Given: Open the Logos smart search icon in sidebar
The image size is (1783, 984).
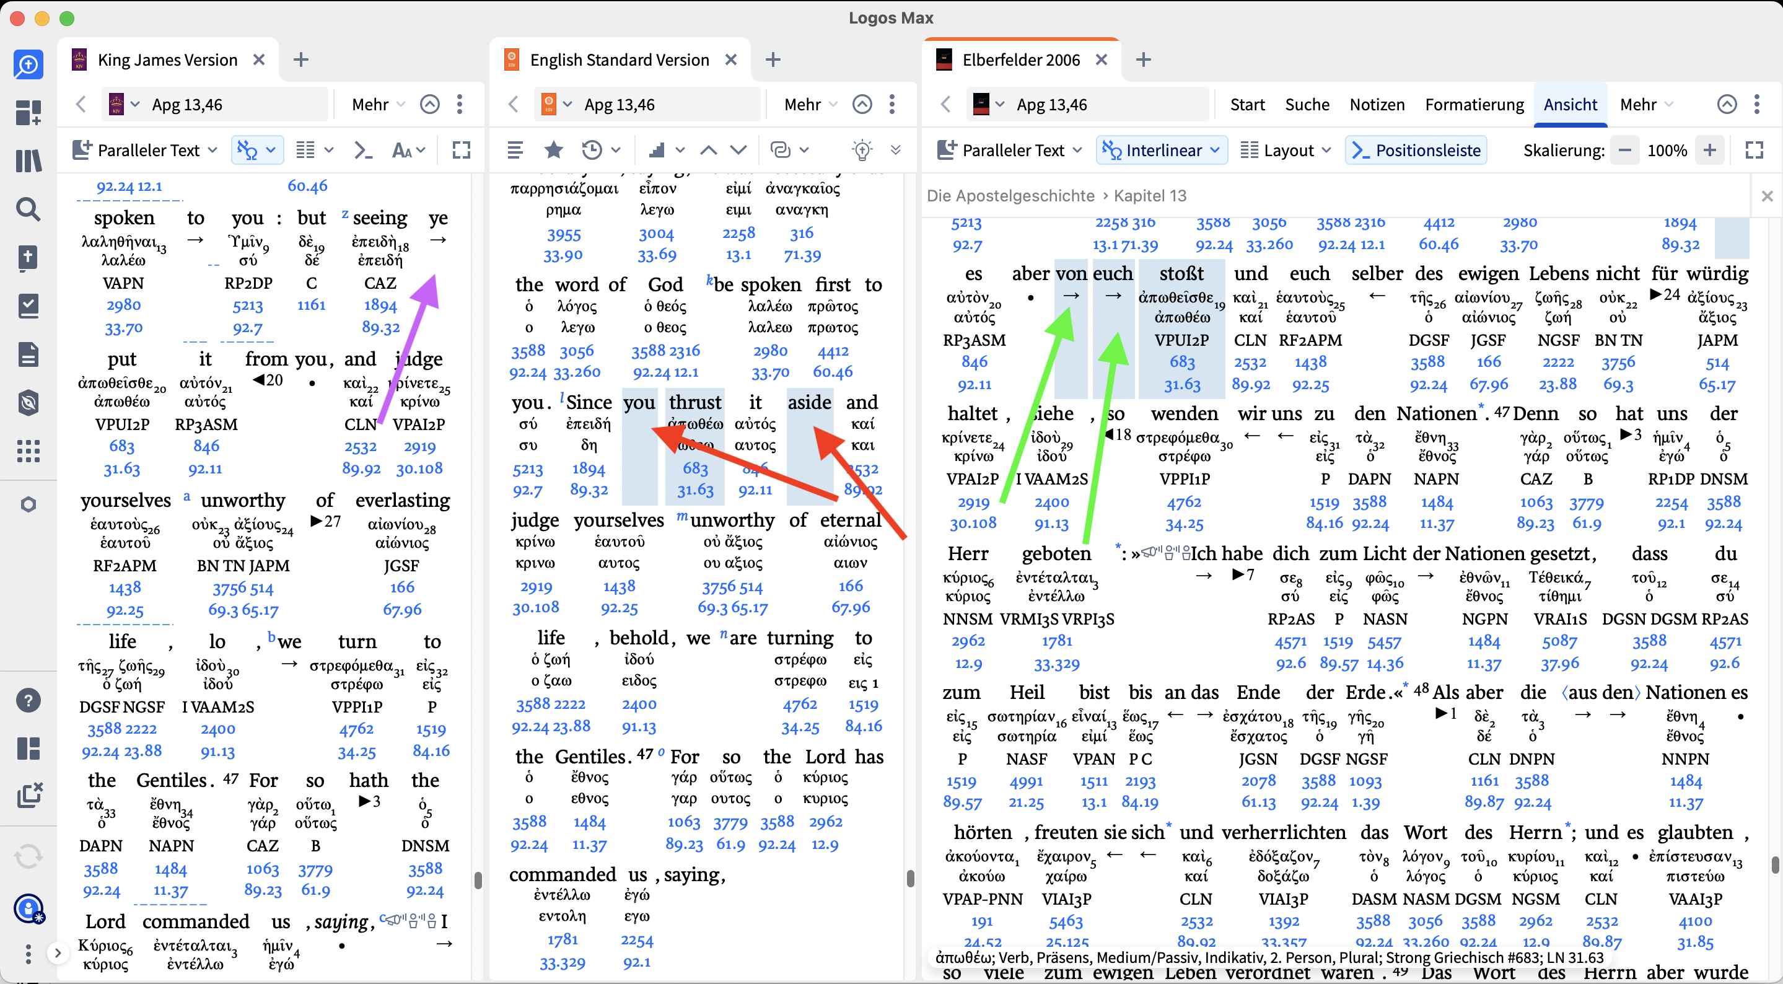Looking at the screenshot, I should tap(28, 64).
